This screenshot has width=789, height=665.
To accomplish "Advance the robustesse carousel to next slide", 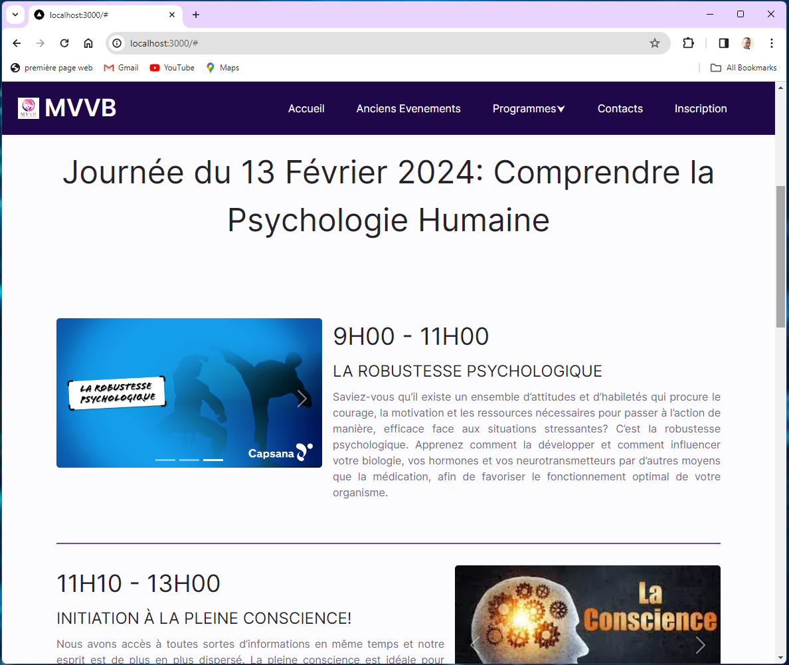I will point(302,398).
